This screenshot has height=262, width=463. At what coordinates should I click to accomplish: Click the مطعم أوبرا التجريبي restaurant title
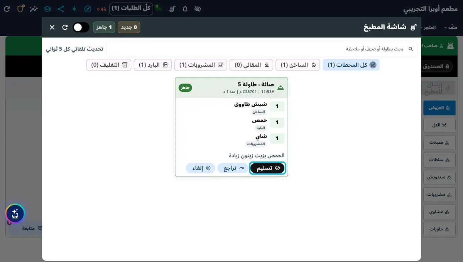(431, 8)
